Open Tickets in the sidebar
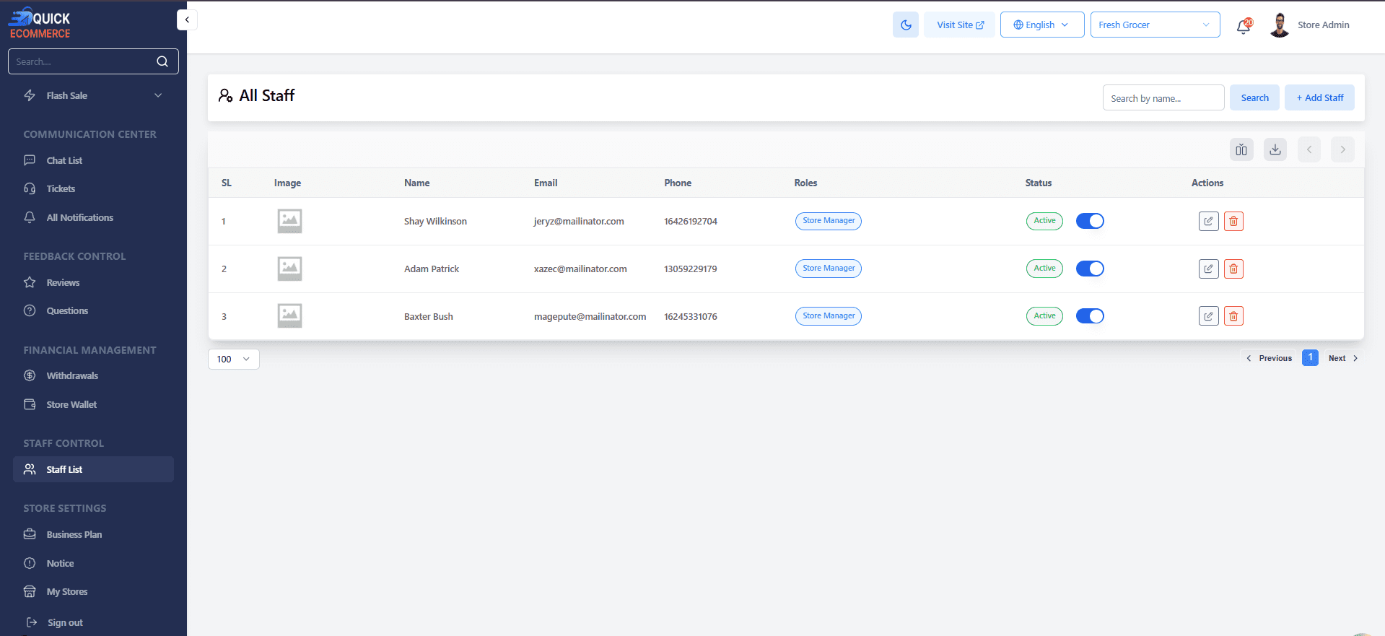 coord(61,188)
